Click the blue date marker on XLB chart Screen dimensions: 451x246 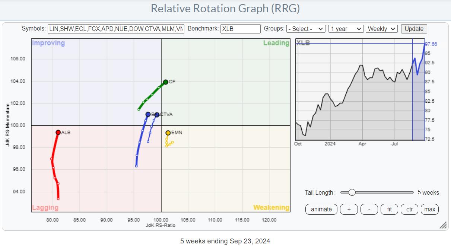point(412,93)
